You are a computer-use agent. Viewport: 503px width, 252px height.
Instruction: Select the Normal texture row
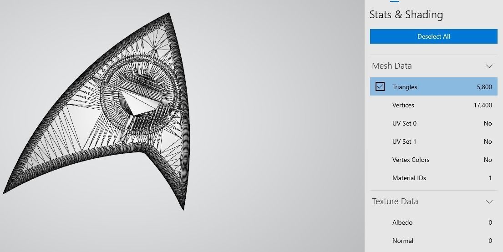point(433,241)
